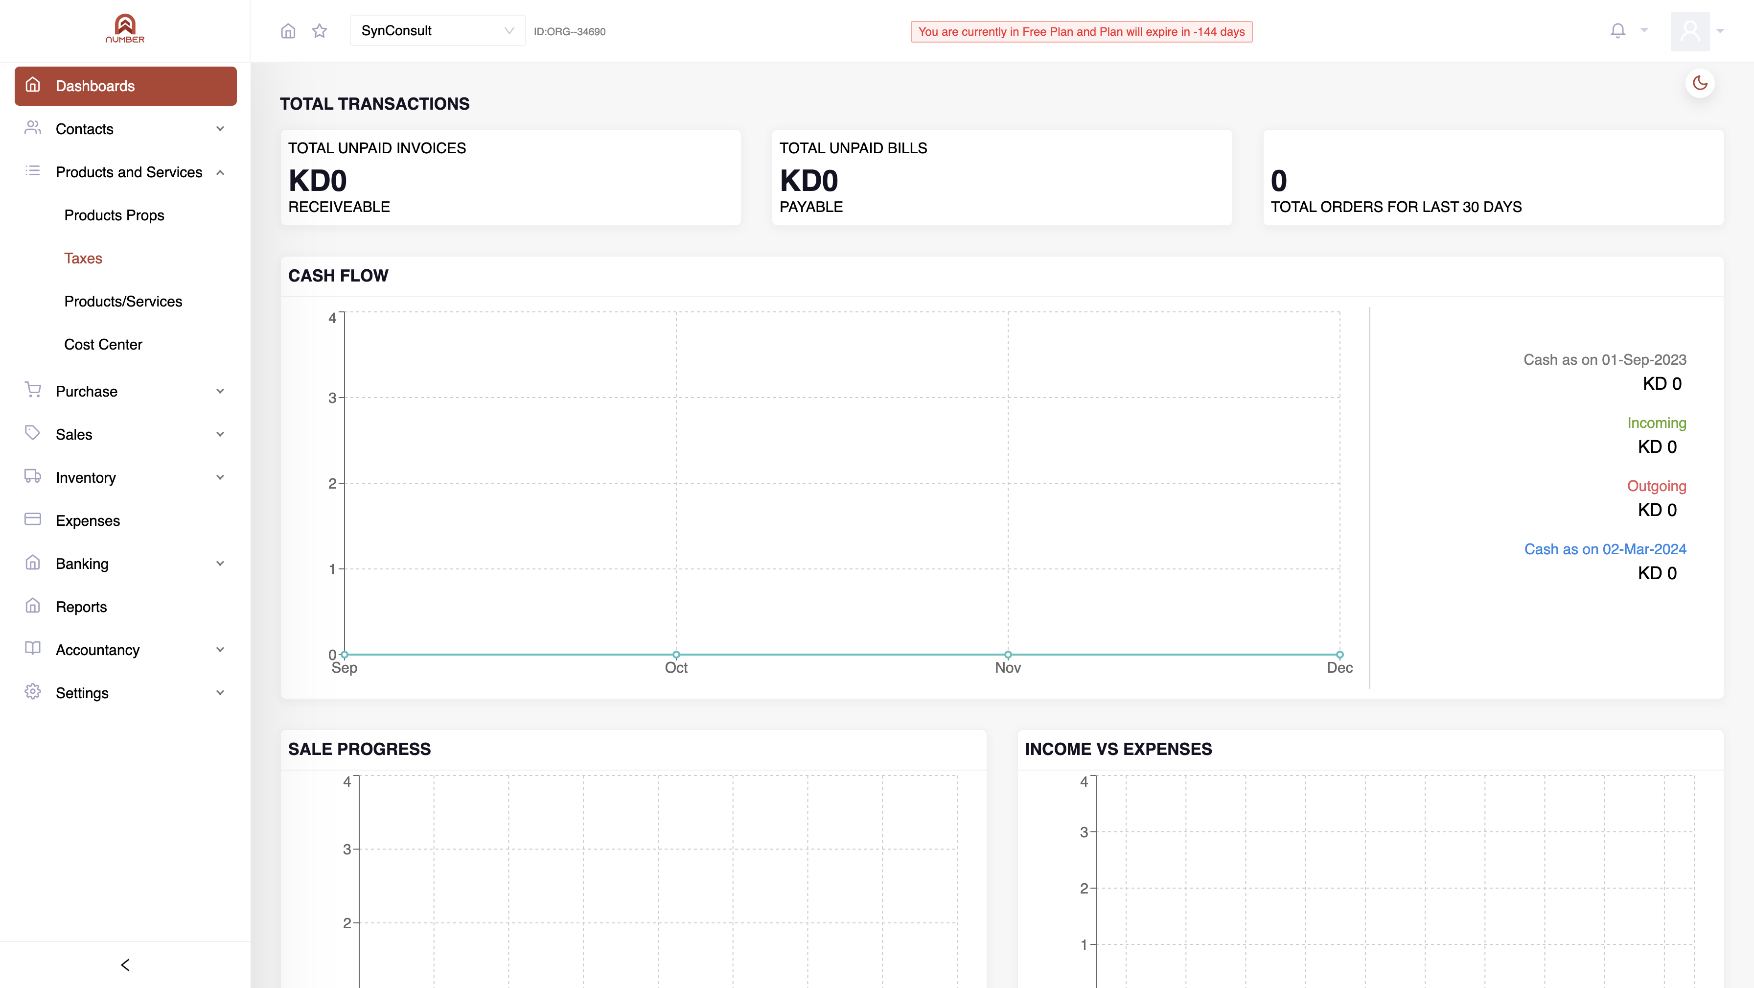
Task: Open the dropdown arrow beside the avatar
Action: [1720, 31]
